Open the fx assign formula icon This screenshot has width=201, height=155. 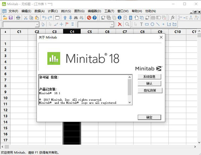click(173, 18)
